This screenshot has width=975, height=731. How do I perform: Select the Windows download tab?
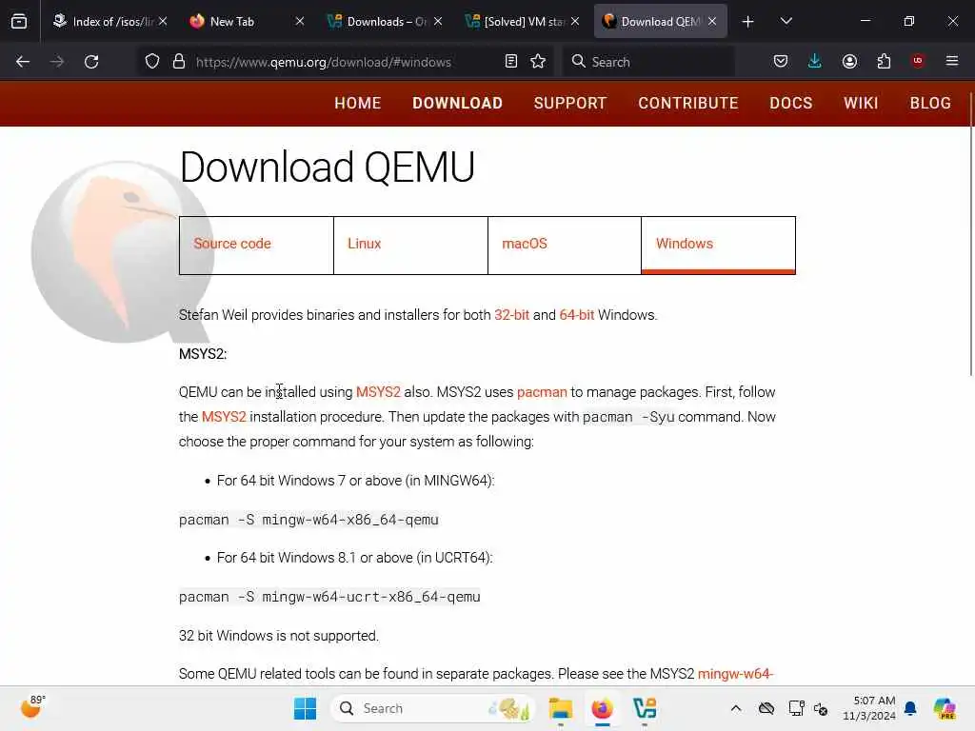(x=718, y=245)
